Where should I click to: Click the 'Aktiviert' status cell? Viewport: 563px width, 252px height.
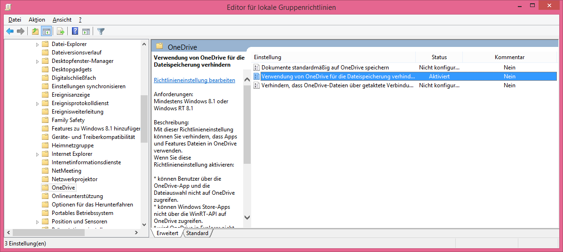click(439, 76)
